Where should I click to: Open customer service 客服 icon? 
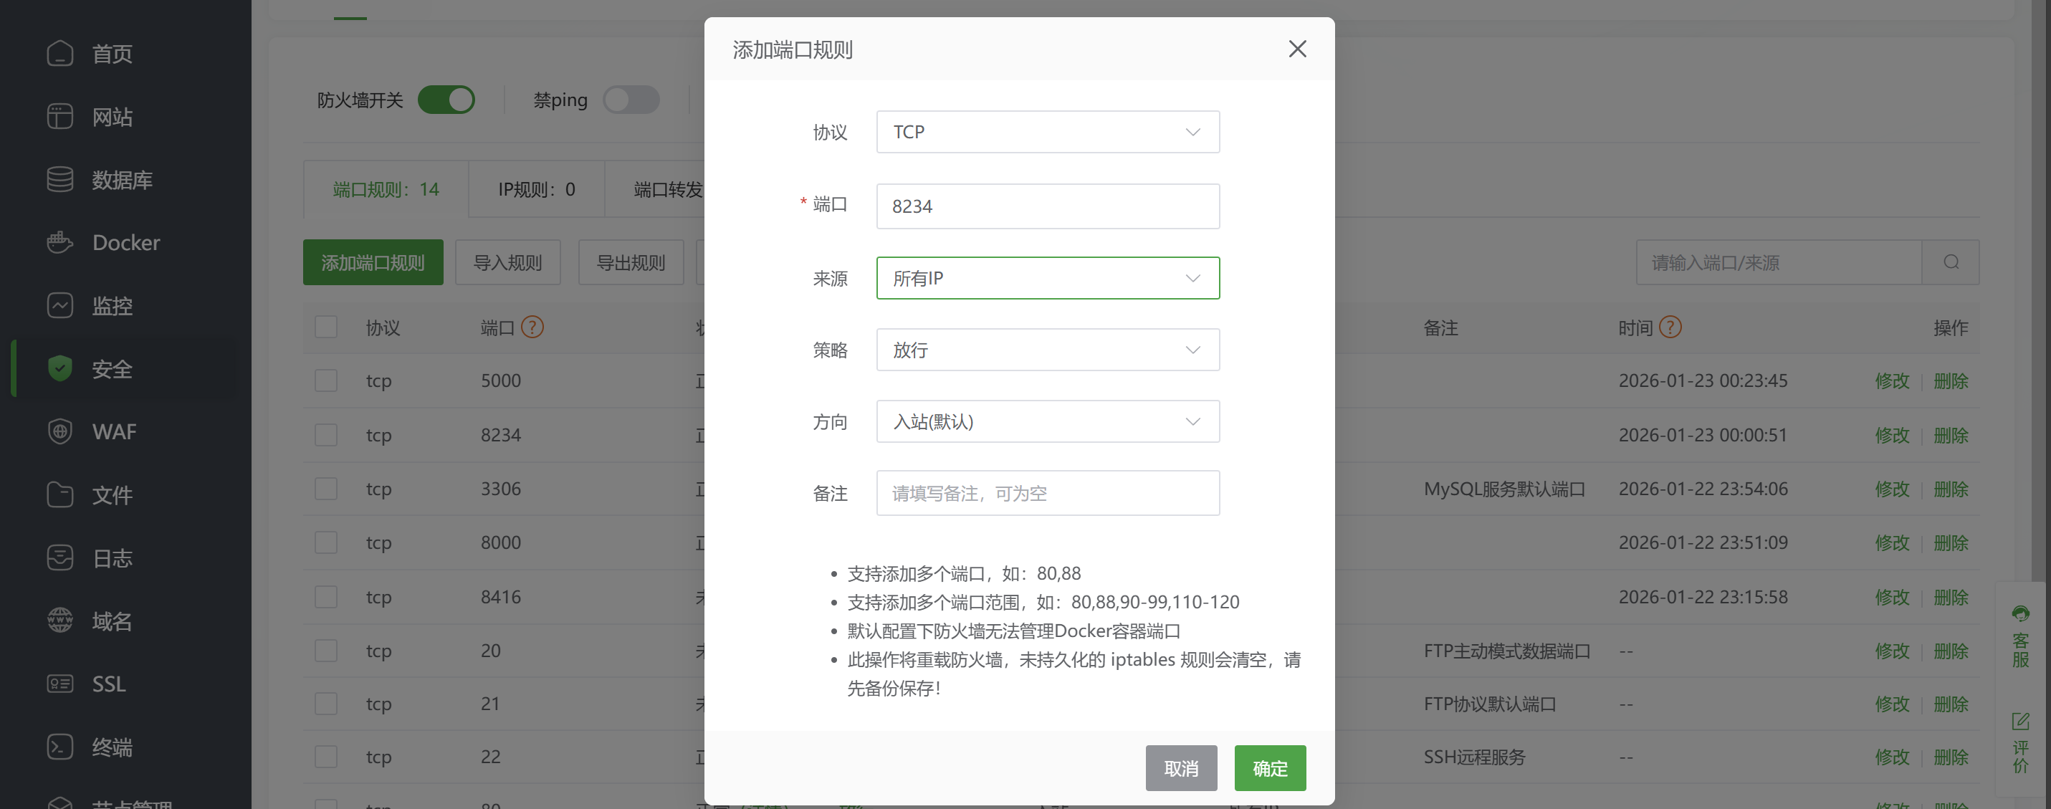2020,614
